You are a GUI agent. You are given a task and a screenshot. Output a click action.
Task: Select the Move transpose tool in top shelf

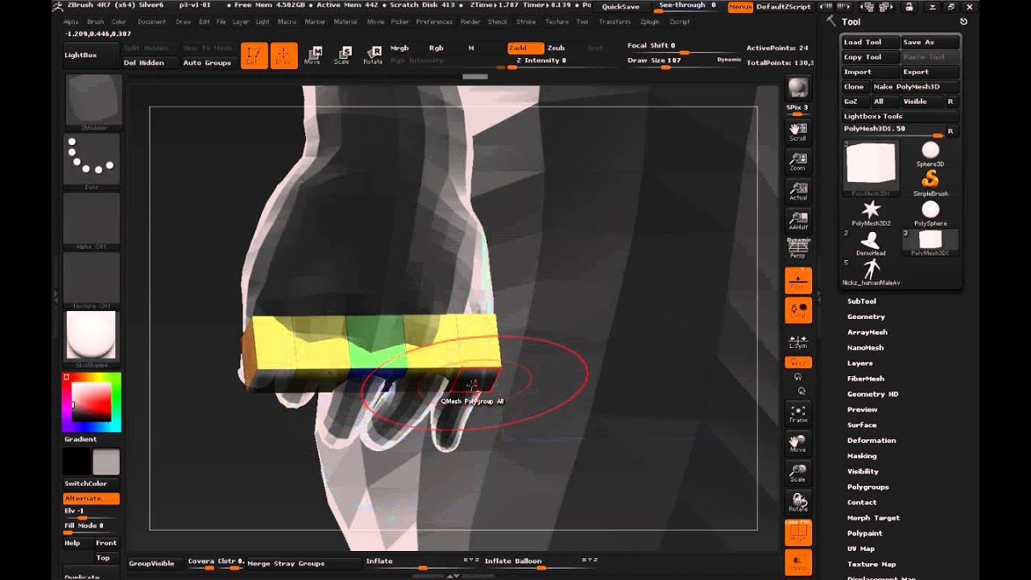pos(313,55)
